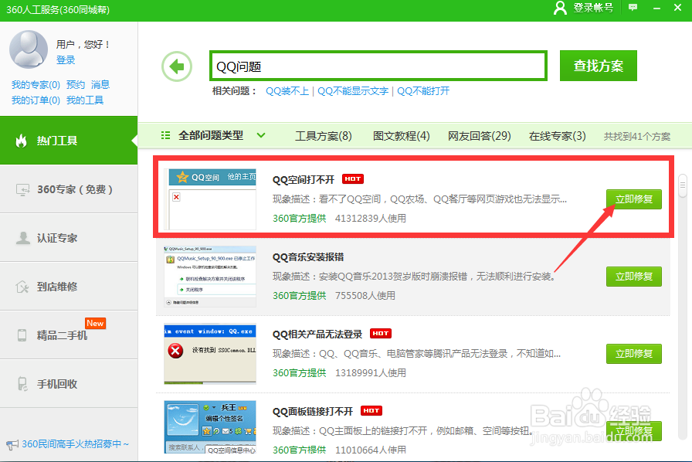The image size is (692, 462).
Task: Click related question QQ不能显示文字
Action: pyautogui.click(x=353, y=91)
